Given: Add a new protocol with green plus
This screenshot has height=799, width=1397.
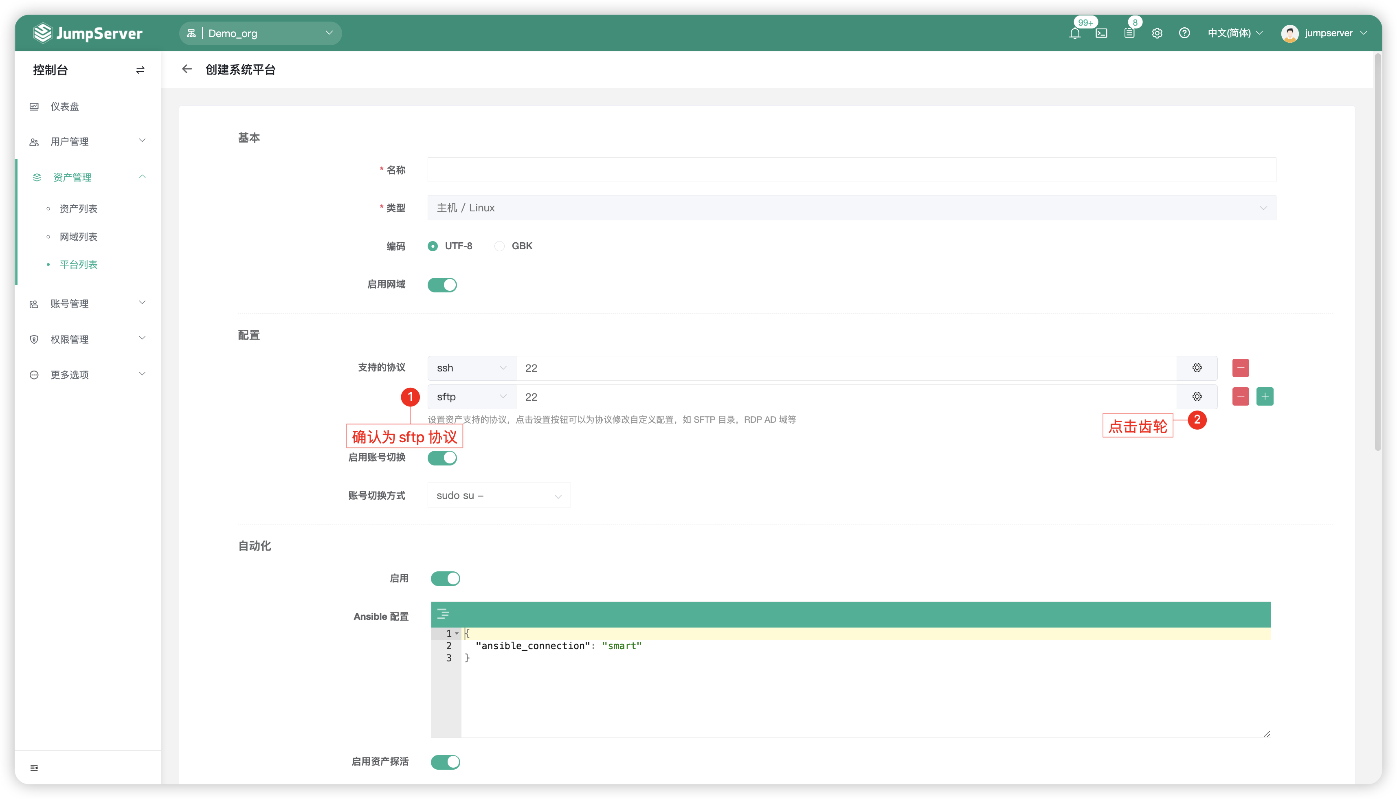Looking at the screenshot, I should coord(1265,397).
